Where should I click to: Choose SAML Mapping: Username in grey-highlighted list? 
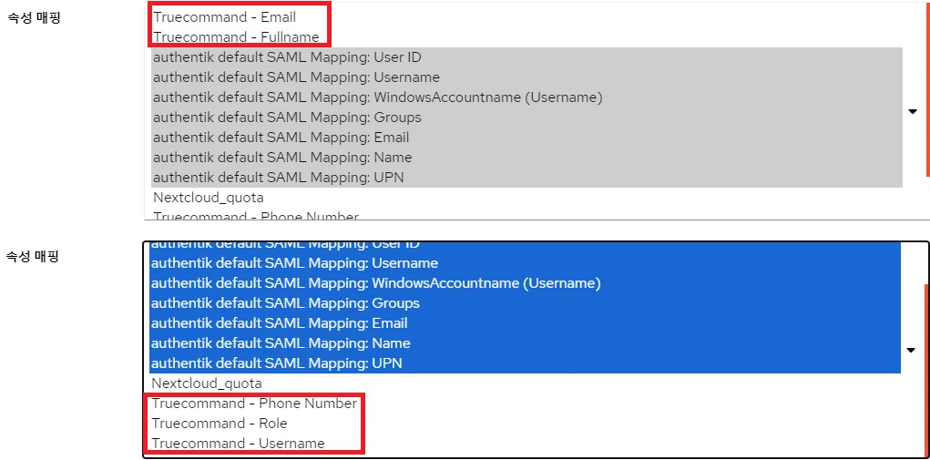point(526,77)
